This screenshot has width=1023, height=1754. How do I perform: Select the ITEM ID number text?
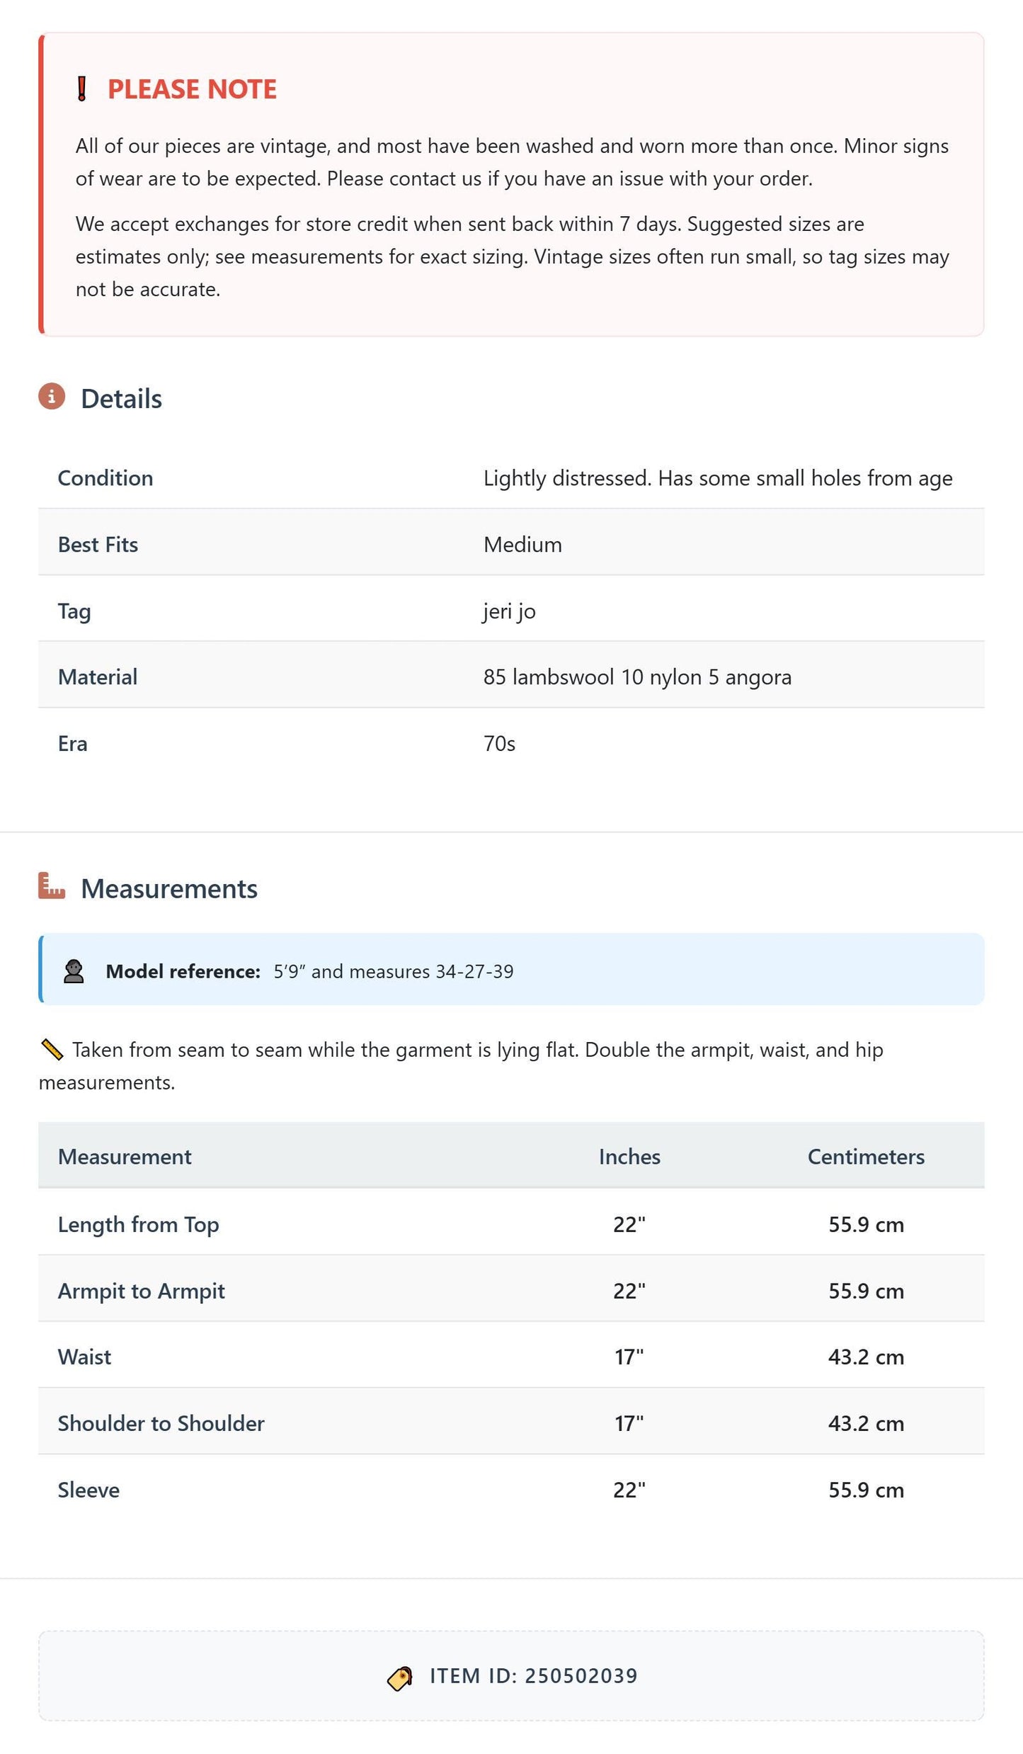(x=582, y=1676)
